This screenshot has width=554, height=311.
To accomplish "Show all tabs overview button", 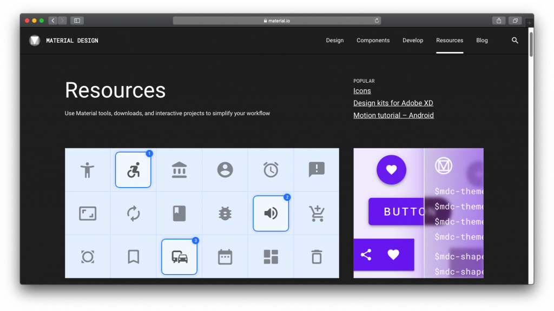I will coord(515,21).
